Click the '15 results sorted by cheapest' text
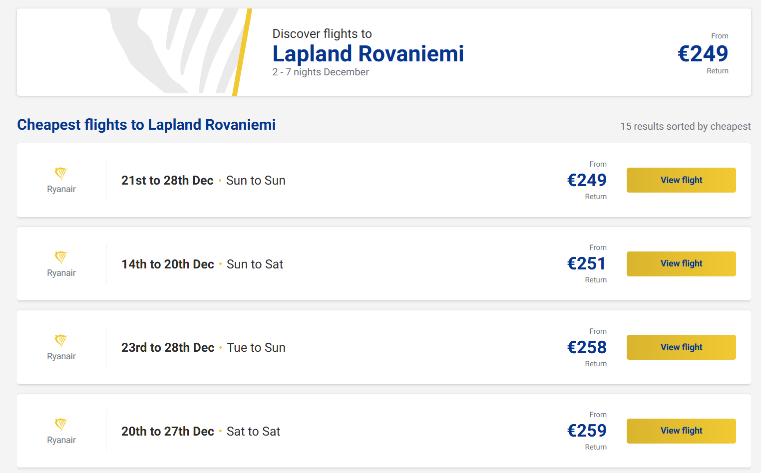 tap(685, 126)
